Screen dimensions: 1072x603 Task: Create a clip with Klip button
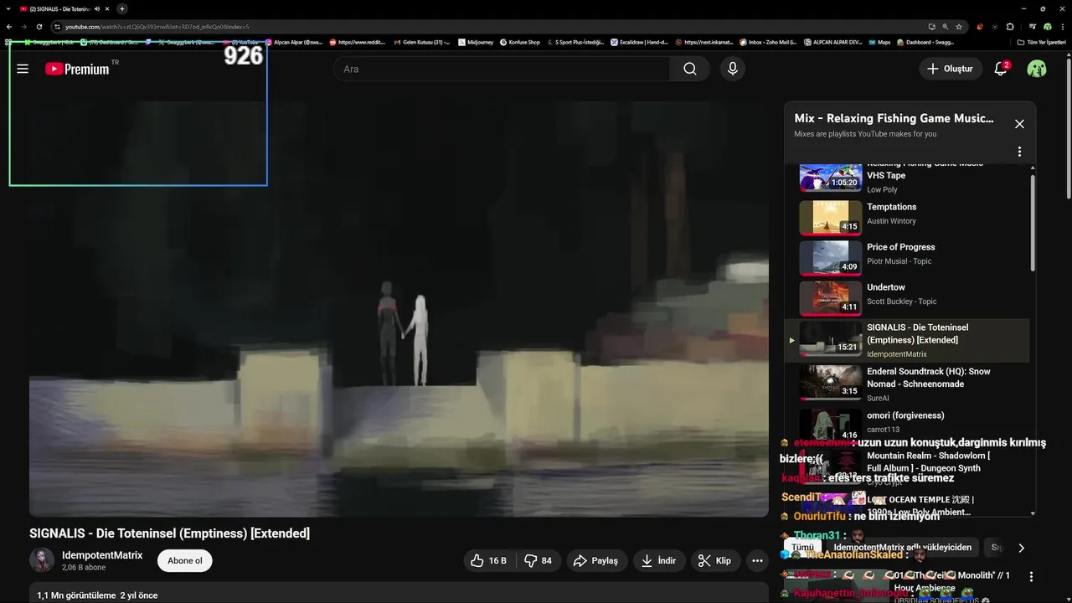tap(715, 561)
